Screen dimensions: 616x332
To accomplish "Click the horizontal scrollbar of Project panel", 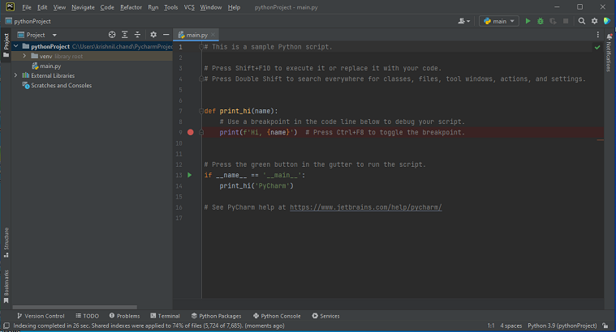I will point(75,308).
